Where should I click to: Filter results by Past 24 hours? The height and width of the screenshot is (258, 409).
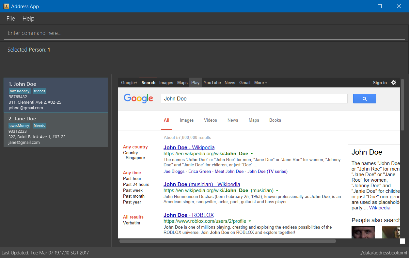[136, 185]
